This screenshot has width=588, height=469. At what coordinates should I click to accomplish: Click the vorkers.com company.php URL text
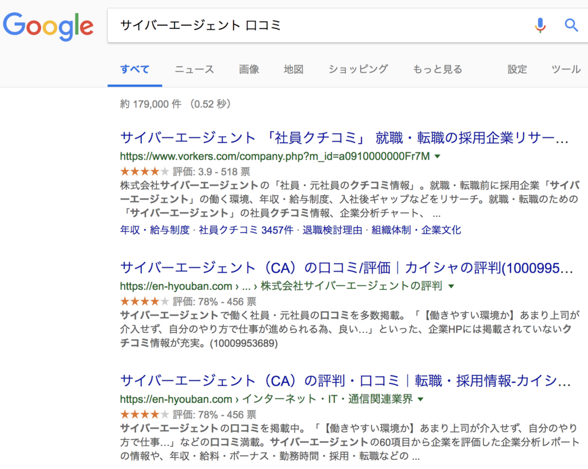point(275,156)
